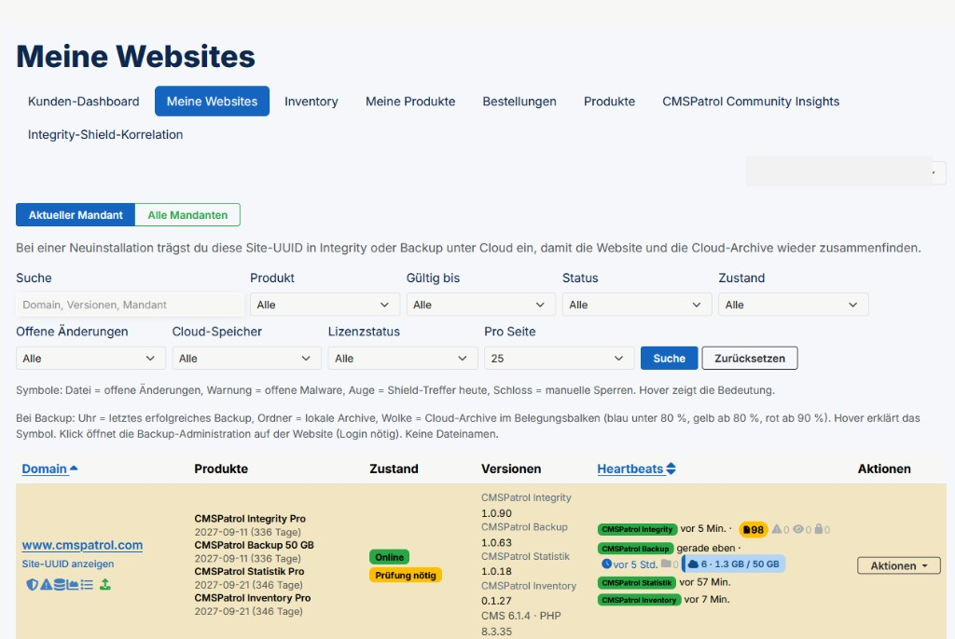This screenshot has height=639, width=955.
Task: Click the 'CMSPatrol Backup 50 GB' product text
Action: [x=254, y=545]
